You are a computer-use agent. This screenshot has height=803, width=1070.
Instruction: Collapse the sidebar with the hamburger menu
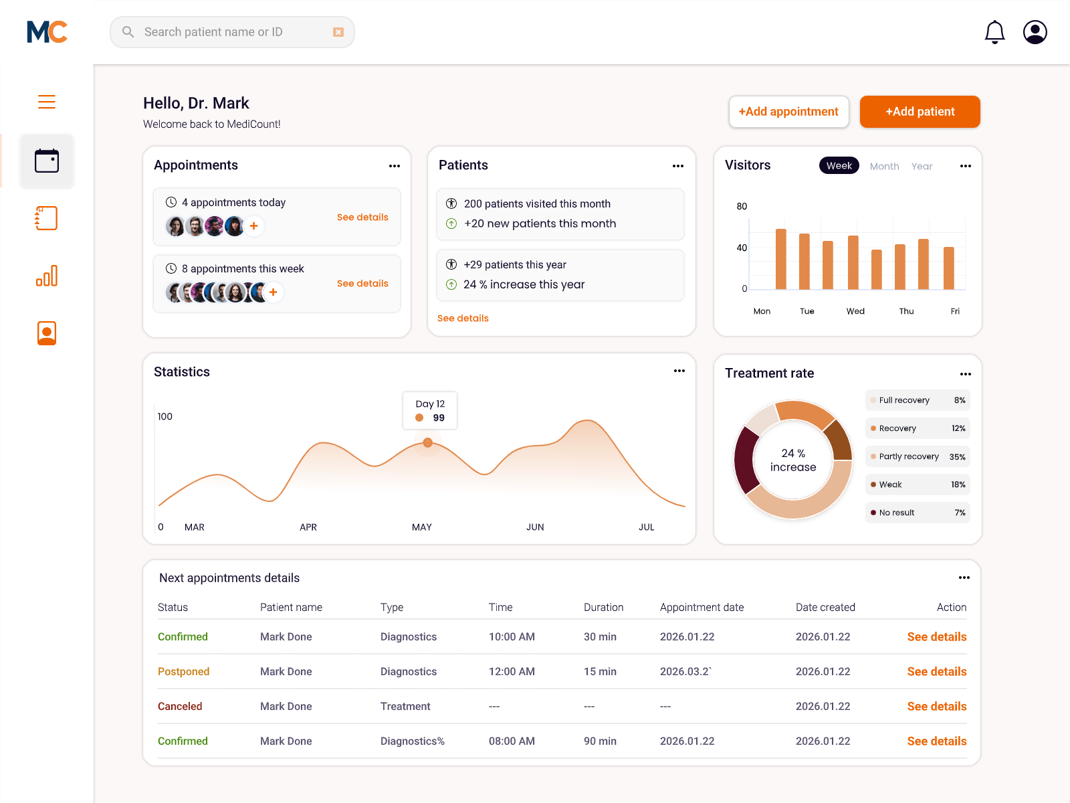pos(46,102)
